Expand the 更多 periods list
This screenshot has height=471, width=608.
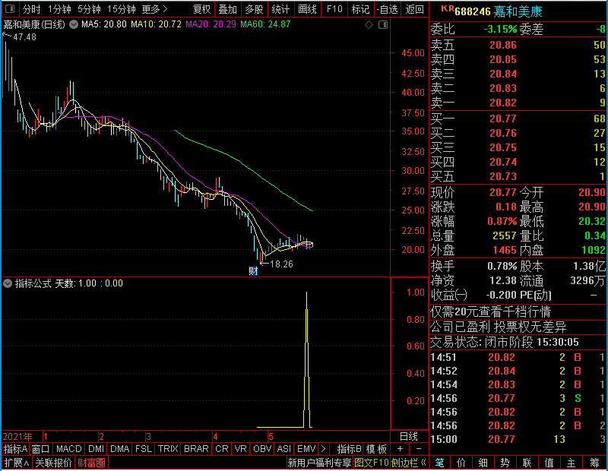(x=155, y=9)
